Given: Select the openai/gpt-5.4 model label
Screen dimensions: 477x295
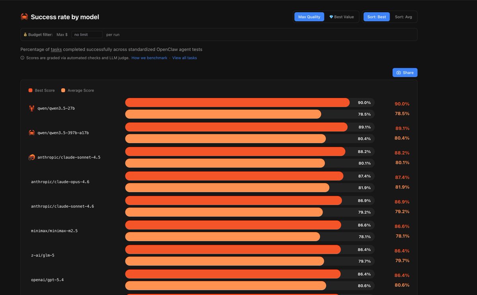Looking at the screenshot, I should coord(47,280).
